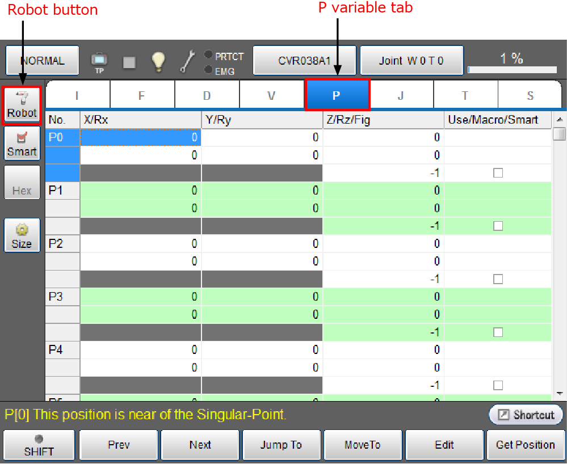Click the teach pendant TP icon
567x464 pixels.
(99, 61)
